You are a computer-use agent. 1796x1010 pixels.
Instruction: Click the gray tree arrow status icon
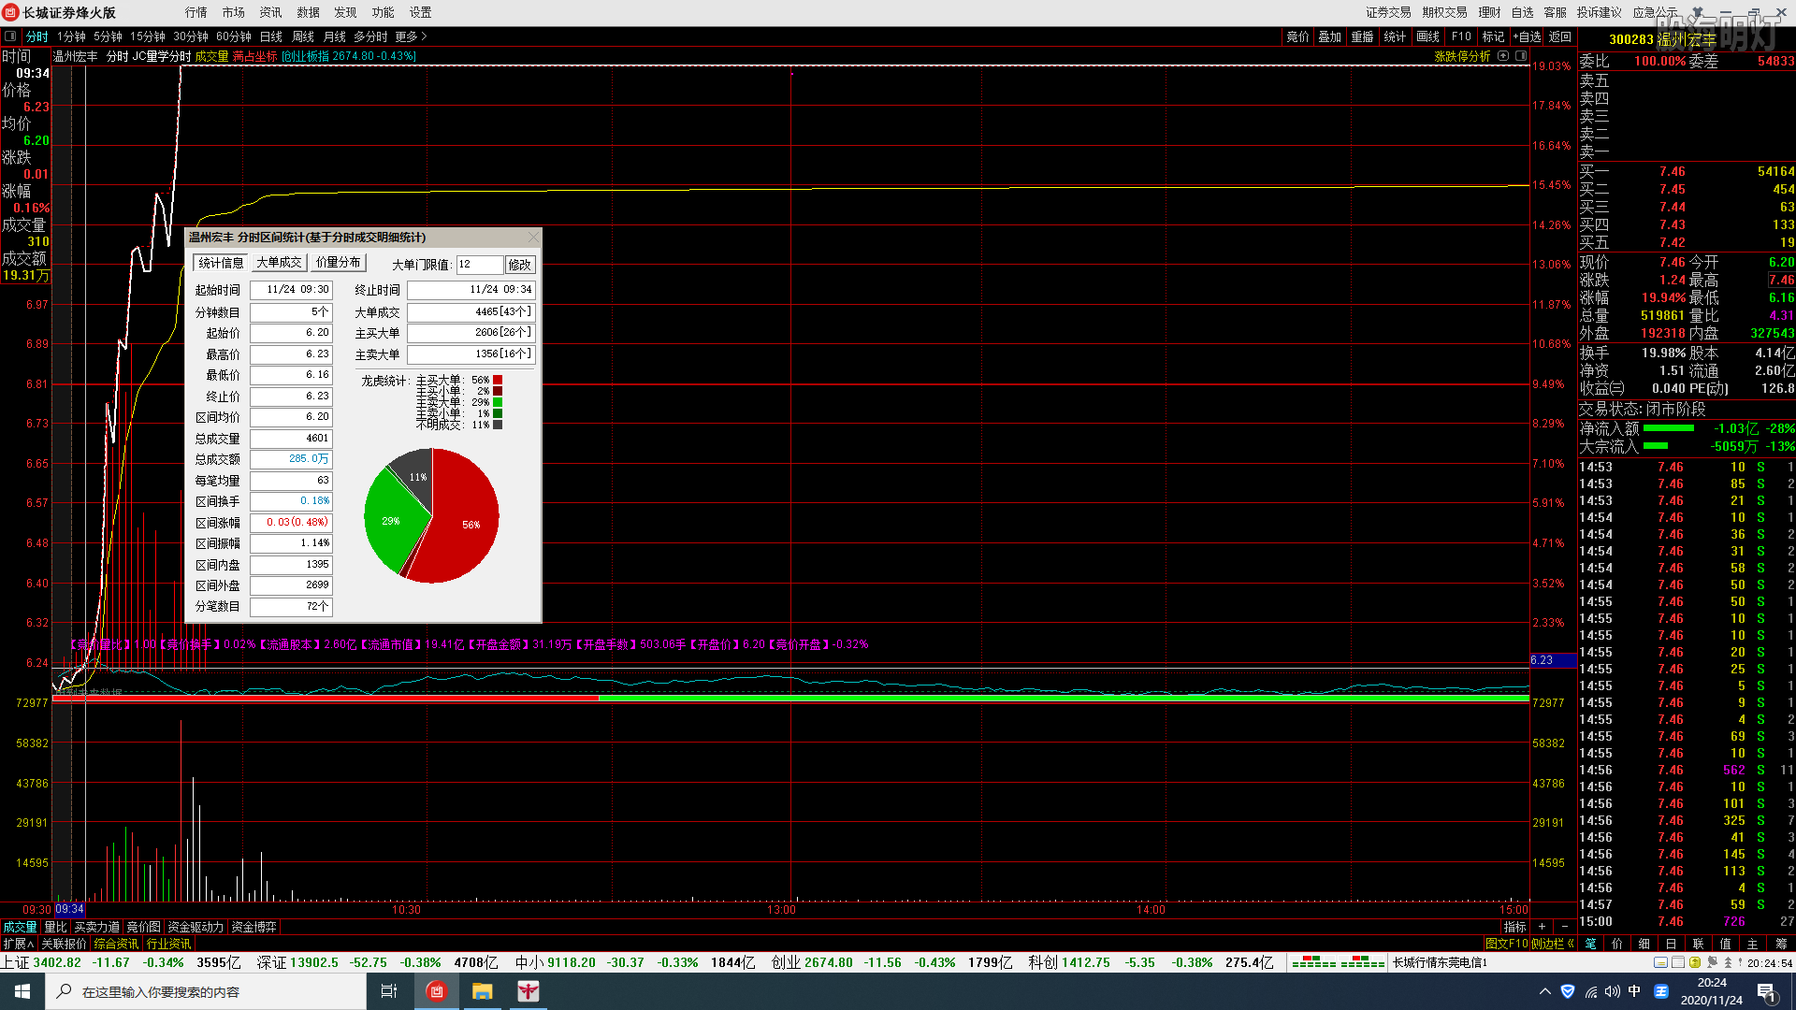1728,962
